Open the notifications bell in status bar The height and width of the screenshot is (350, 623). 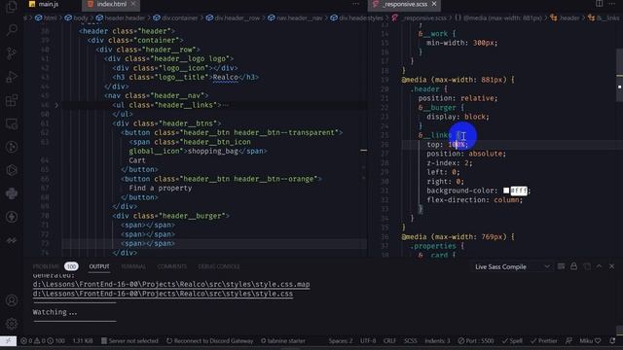point(612,340)
